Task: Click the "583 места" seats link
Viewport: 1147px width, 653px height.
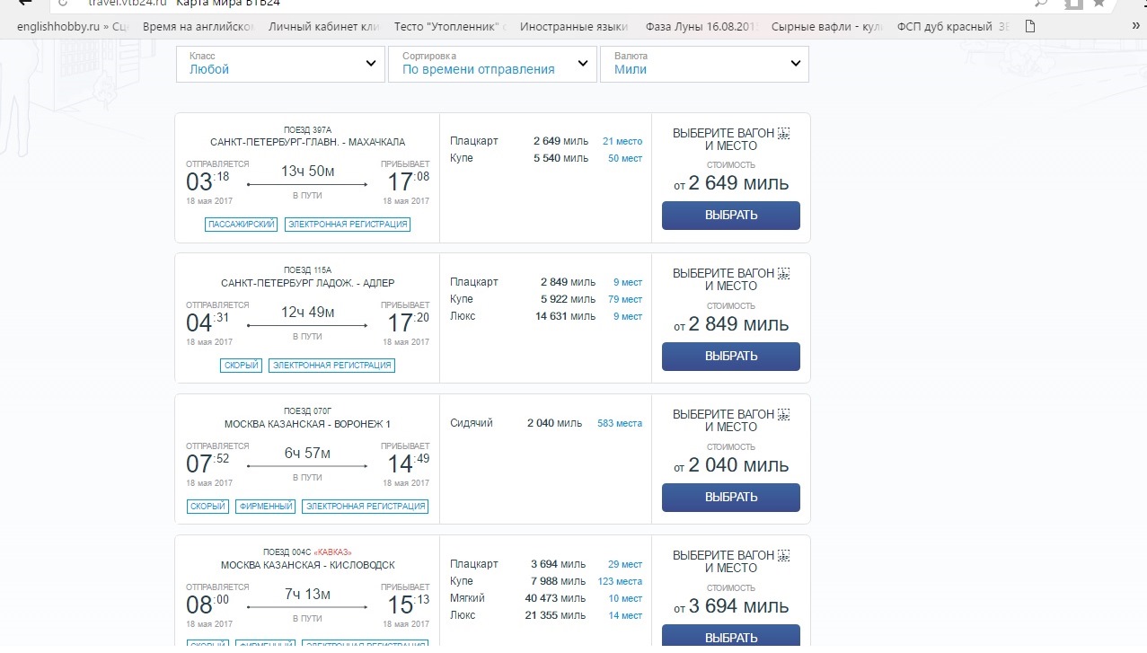Action: (620, 423)
